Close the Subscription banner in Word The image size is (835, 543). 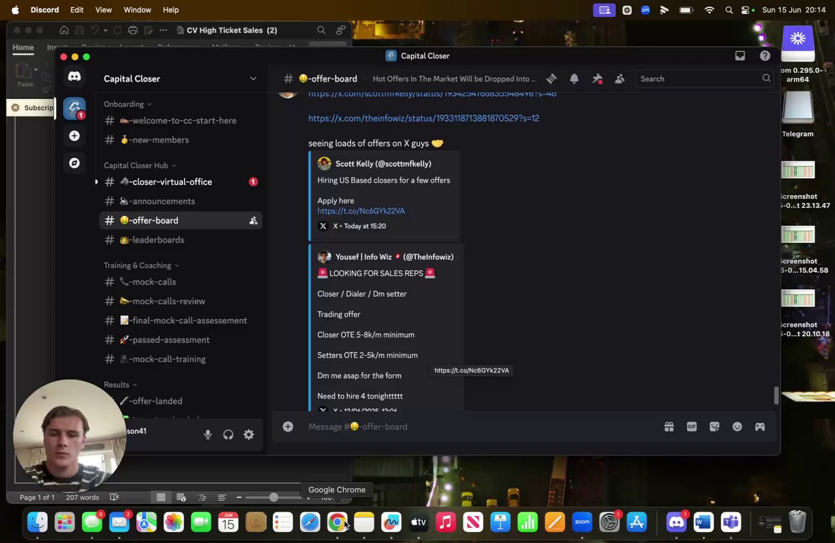point(15,108)
